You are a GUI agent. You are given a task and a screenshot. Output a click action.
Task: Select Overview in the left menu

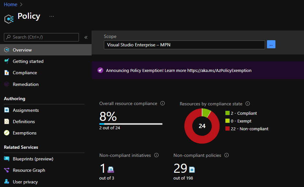pos(22,50)
